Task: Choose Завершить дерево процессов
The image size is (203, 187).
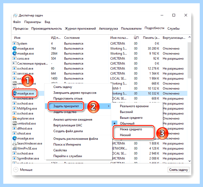Action: pyautogui.click(x=75, y=93)
